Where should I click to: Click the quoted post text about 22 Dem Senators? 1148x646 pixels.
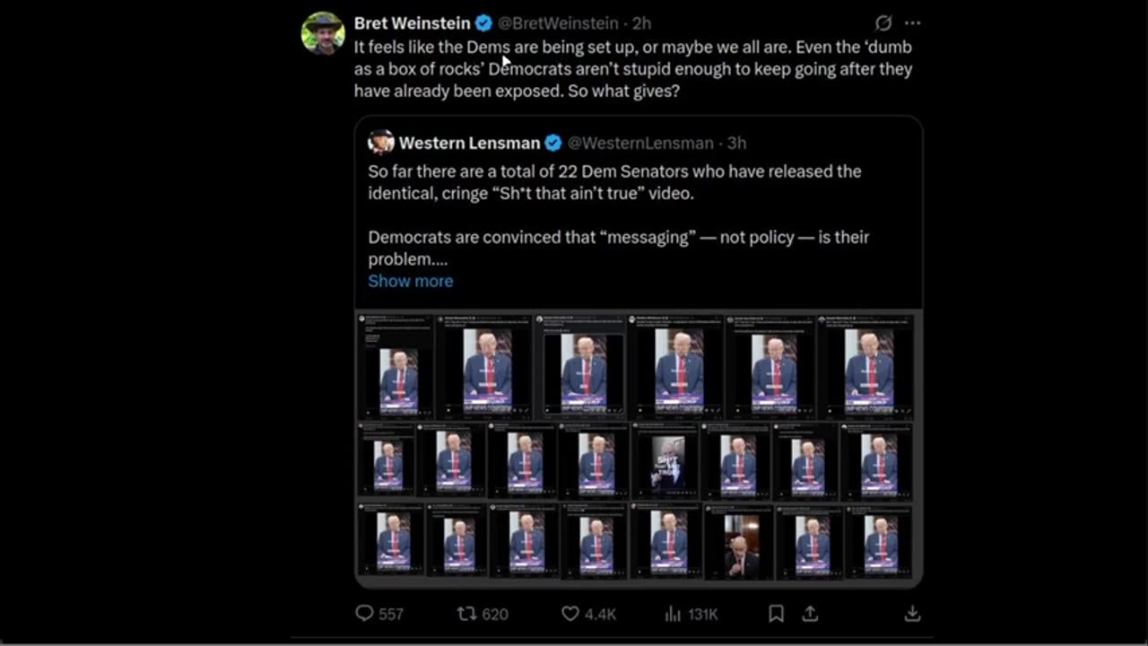pos(614,181)
